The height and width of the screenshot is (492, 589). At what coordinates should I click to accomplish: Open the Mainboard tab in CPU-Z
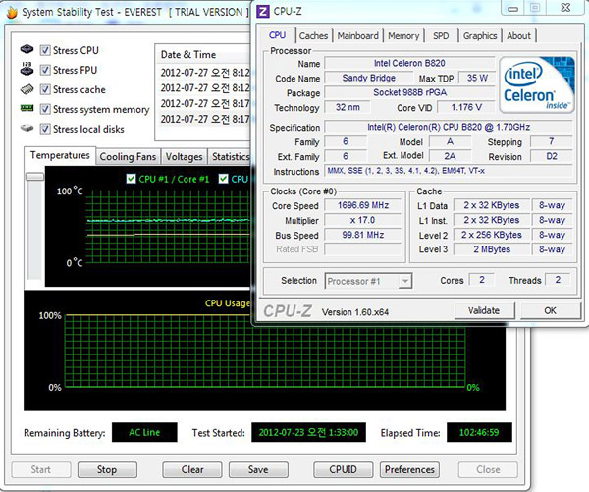point(357,36)
